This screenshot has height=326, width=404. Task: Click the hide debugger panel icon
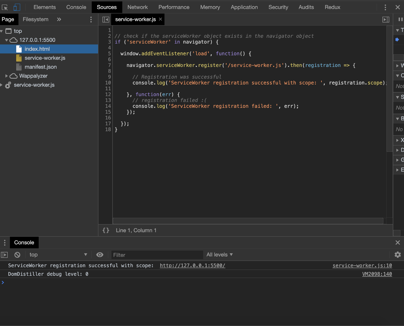386,19
